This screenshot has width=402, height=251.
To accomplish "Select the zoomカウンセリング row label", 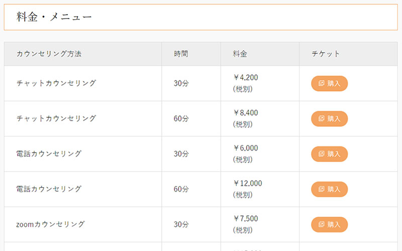I will coord(50,224).
